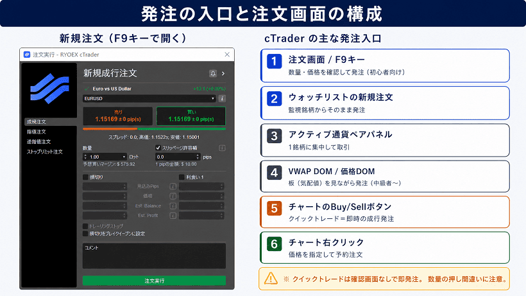The width and height of the screenshot is (526, 296).
Task: Click the slippage pips input field
Action: pyautogui.click(x=175, y=157)
